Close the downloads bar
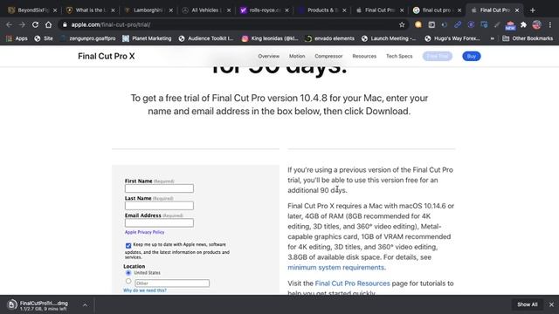Image resolution: width=559 pixels, height=314 pixels. point(551,304)
